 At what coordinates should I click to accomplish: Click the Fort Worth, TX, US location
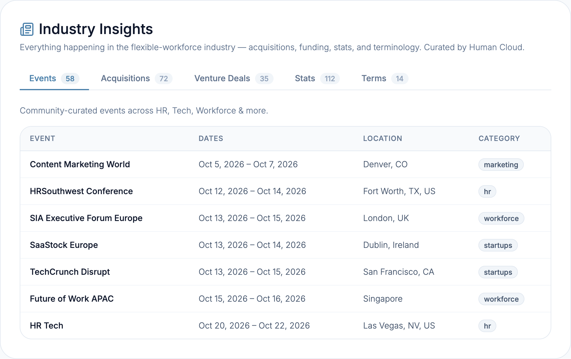(399, 191)
